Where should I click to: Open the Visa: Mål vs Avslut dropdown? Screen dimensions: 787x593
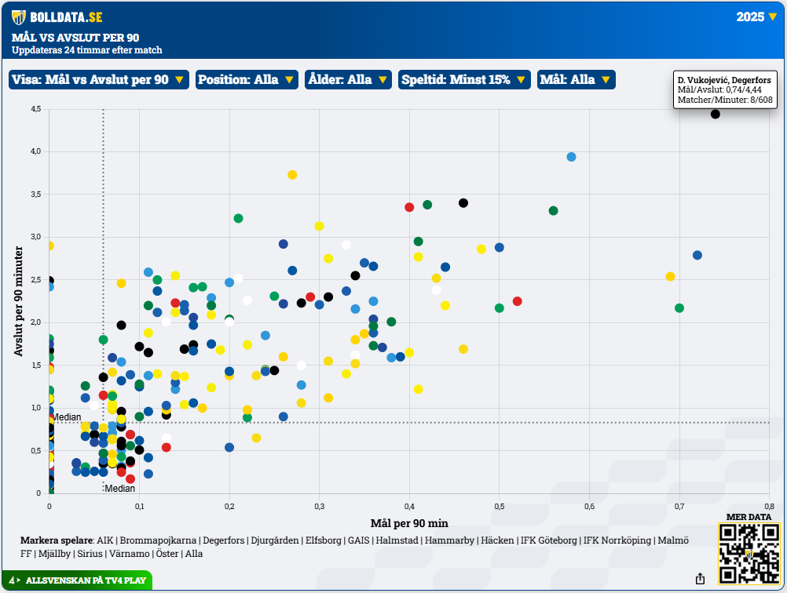coord(98,79)
